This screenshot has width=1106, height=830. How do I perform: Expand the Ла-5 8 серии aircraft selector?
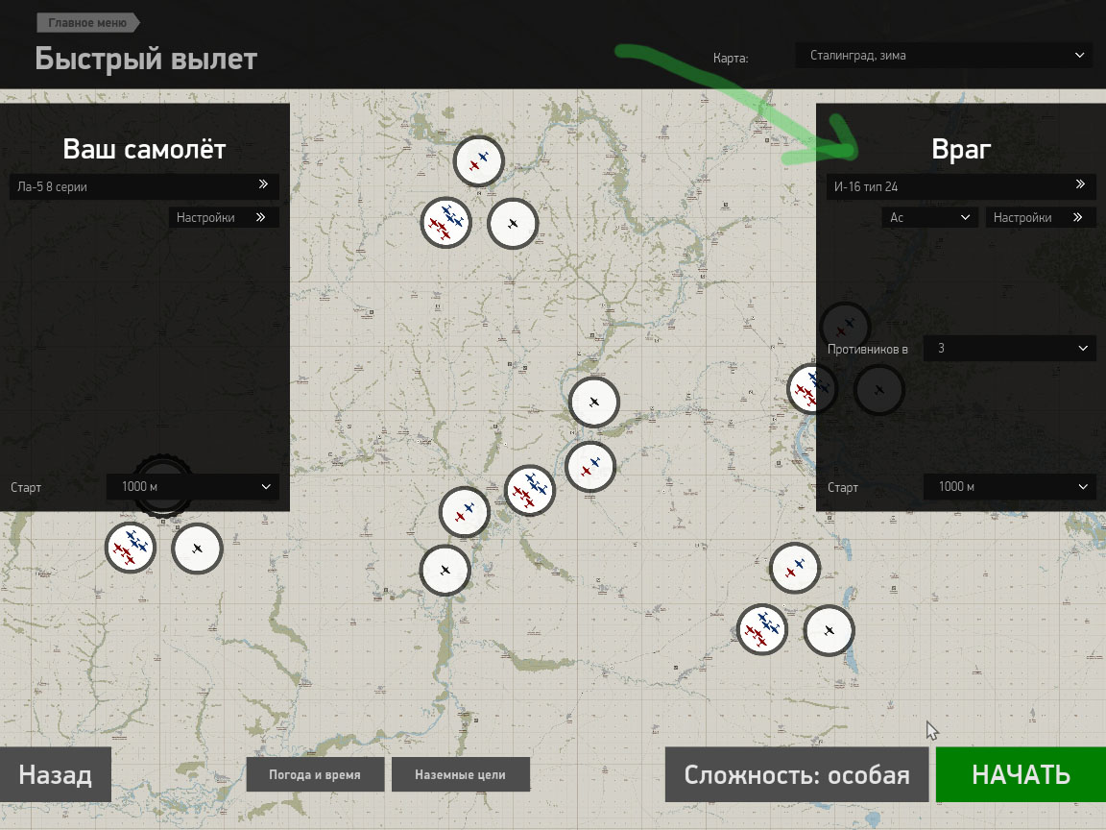tap(144, 186)
